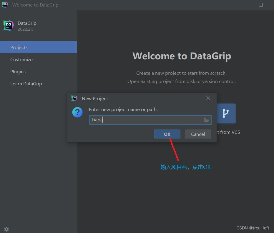Click "Create a new project to start from scratch."

point(181,73)
